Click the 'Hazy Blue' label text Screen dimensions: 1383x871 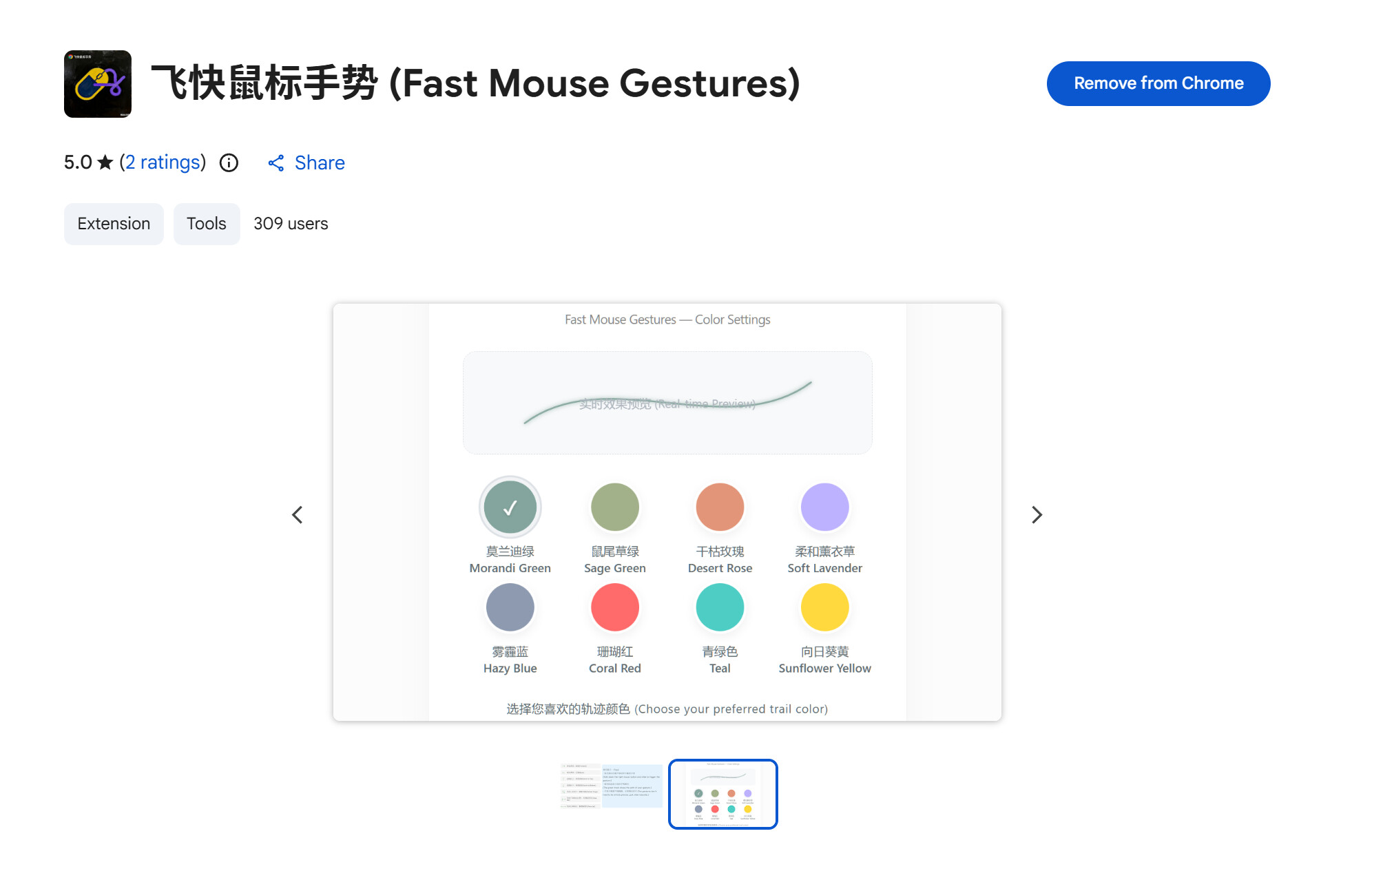510,669
